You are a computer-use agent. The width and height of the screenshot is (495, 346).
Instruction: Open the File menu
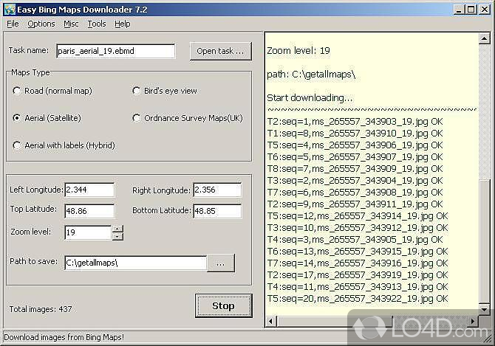click(x=13, y=24)
